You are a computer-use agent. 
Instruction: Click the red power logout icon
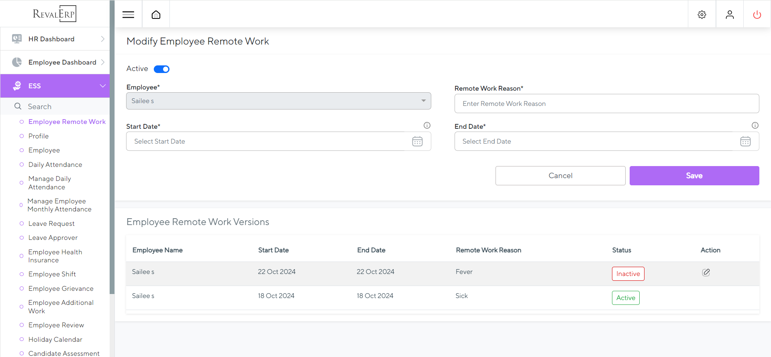(x=757, y=15)
